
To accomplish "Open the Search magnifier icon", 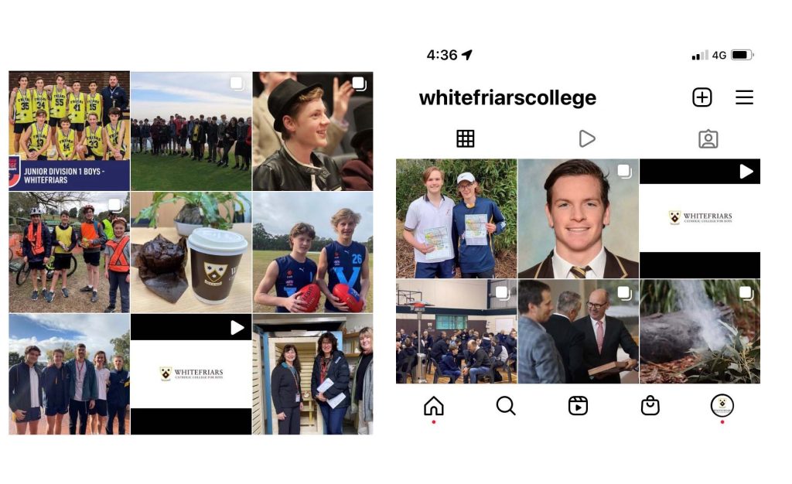I will tap(506, 406).
